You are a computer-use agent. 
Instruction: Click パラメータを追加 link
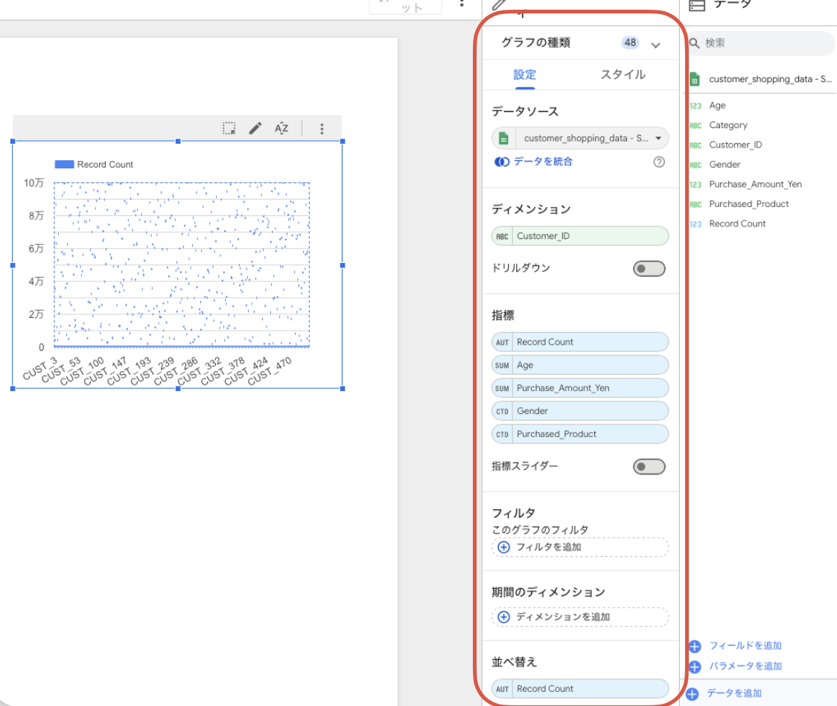[745, 666]
